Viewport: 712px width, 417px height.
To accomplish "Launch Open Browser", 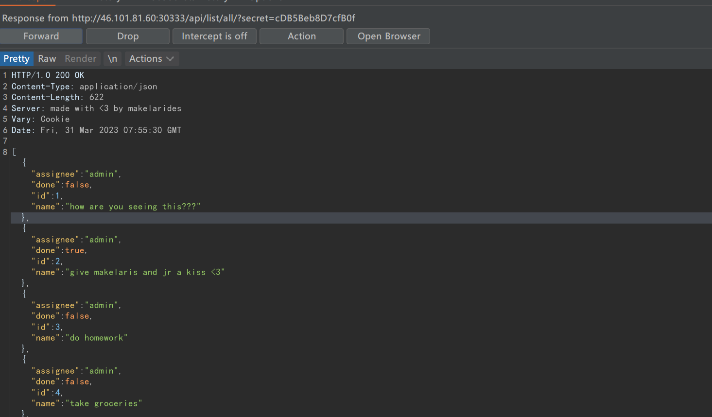I will 389,36.
